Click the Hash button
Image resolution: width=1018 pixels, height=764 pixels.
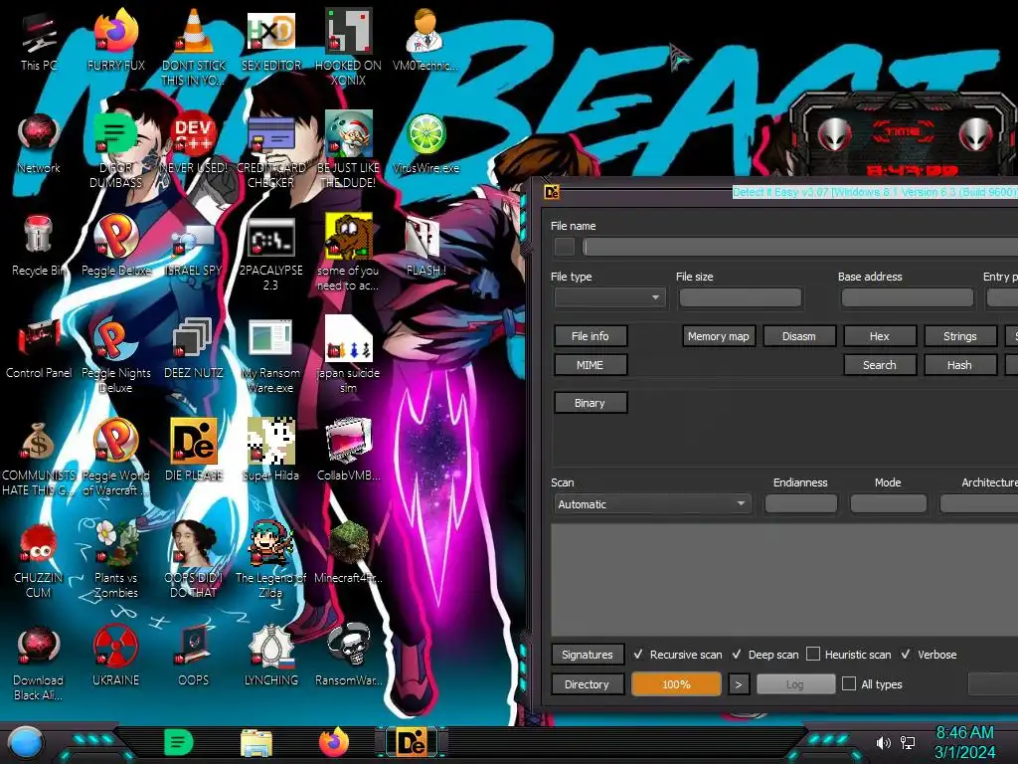tap(960, 365)
